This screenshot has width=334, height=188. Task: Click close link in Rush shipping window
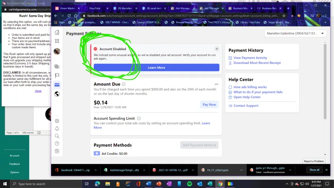pyautogui.click(x=38, y=91)
